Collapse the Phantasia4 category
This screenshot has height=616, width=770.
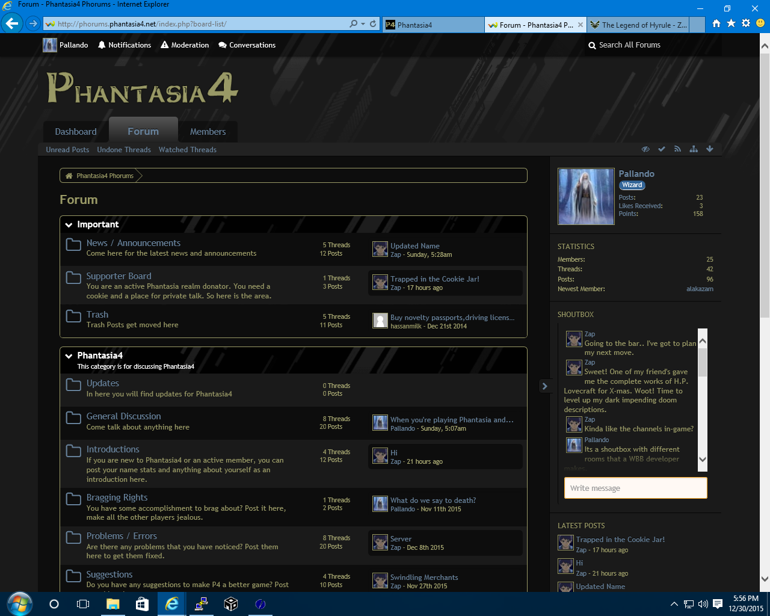click(69, 356)
